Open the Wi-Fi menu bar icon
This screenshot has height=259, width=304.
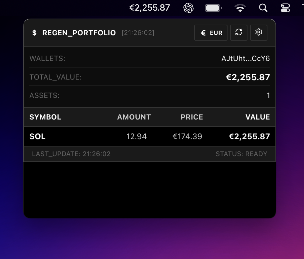[x=240, y=8]
